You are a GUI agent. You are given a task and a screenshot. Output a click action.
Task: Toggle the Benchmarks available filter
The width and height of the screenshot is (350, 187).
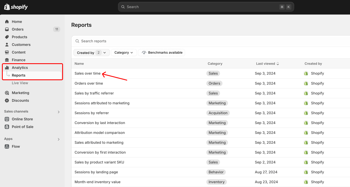[x=162, y=53]
